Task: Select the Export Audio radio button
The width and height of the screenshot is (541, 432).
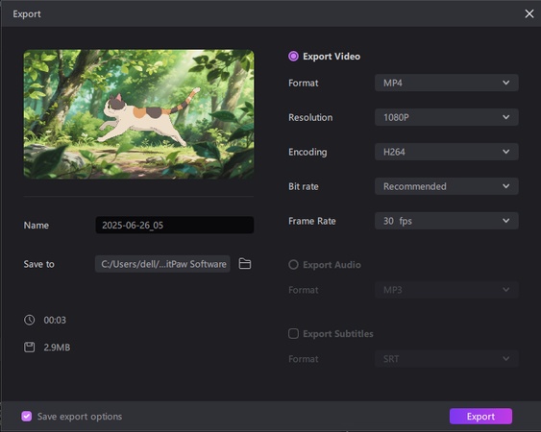Action: pyautogui.click(x=293, y=265)
